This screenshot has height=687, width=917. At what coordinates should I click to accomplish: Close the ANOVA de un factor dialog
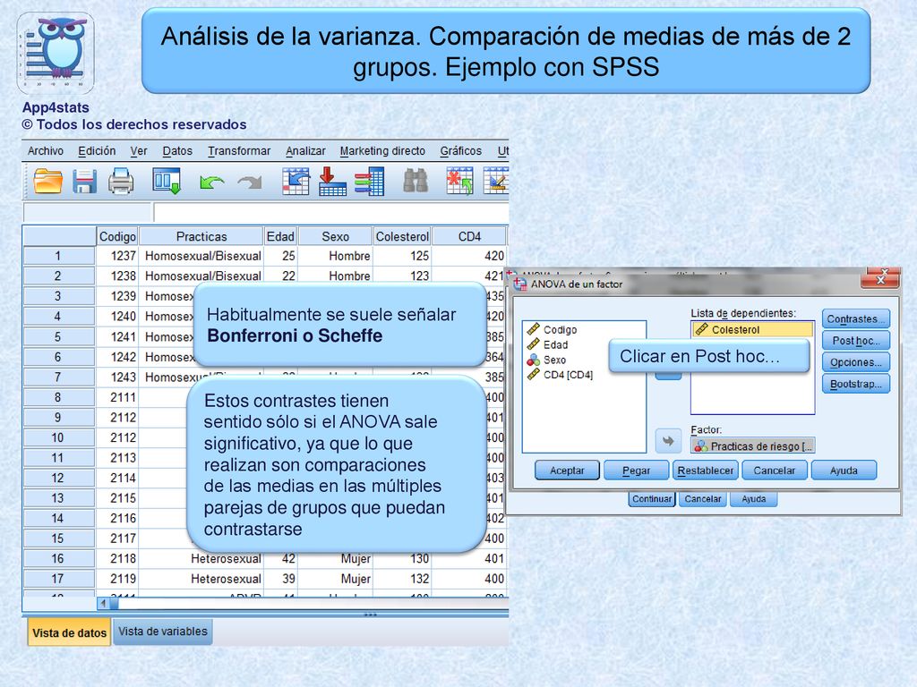pyautogui.click(x=880, y=280)
